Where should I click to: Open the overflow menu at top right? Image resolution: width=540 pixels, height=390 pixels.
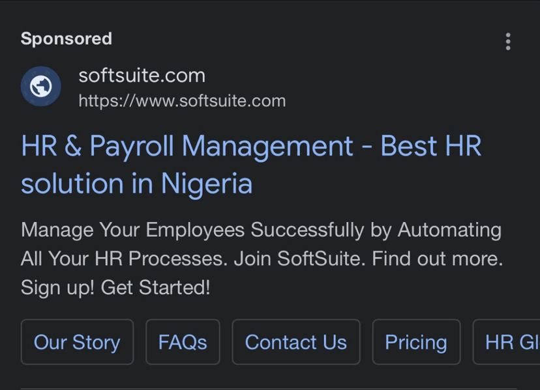pos(508,42)
